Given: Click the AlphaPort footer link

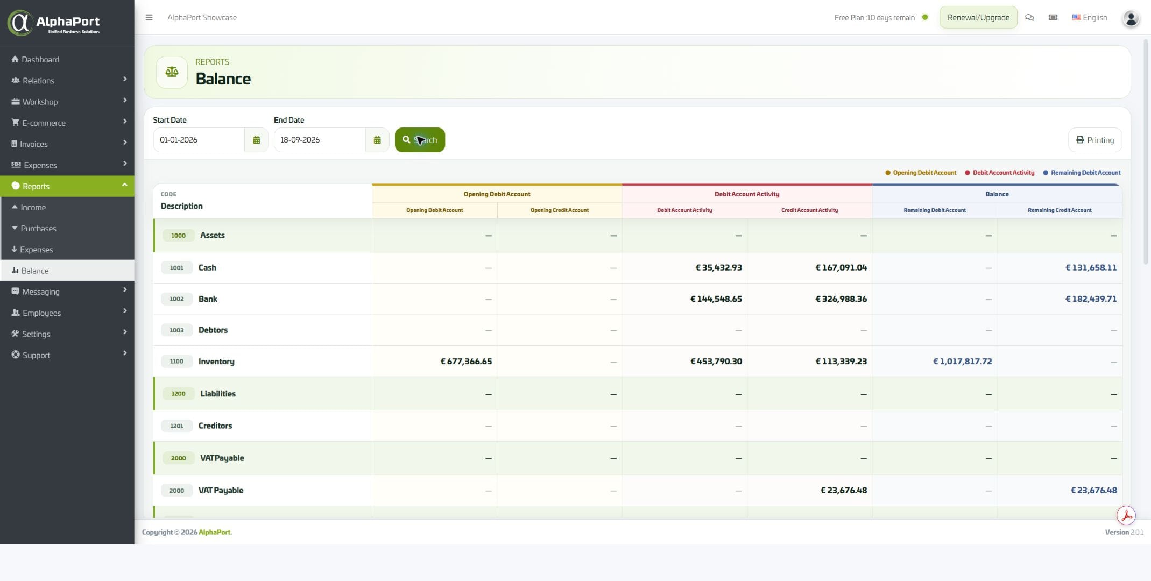Looking at the screenshot, I should [x=215, y=532].
